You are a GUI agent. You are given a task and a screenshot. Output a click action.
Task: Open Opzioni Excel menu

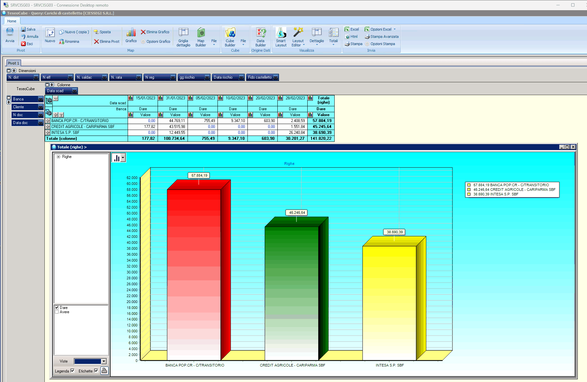380,29
